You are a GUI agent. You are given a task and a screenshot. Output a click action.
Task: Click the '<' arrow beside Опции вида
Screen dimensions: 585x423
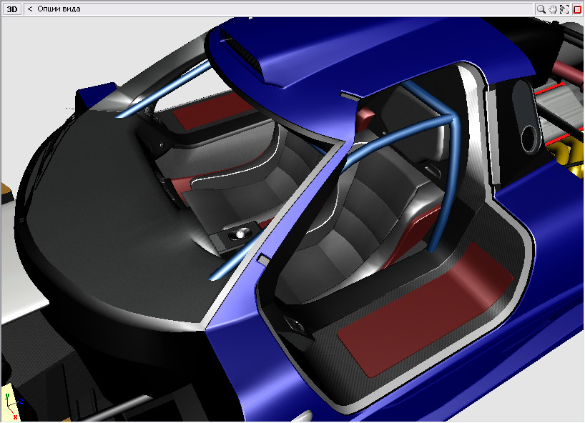click(x=30, y=9)
